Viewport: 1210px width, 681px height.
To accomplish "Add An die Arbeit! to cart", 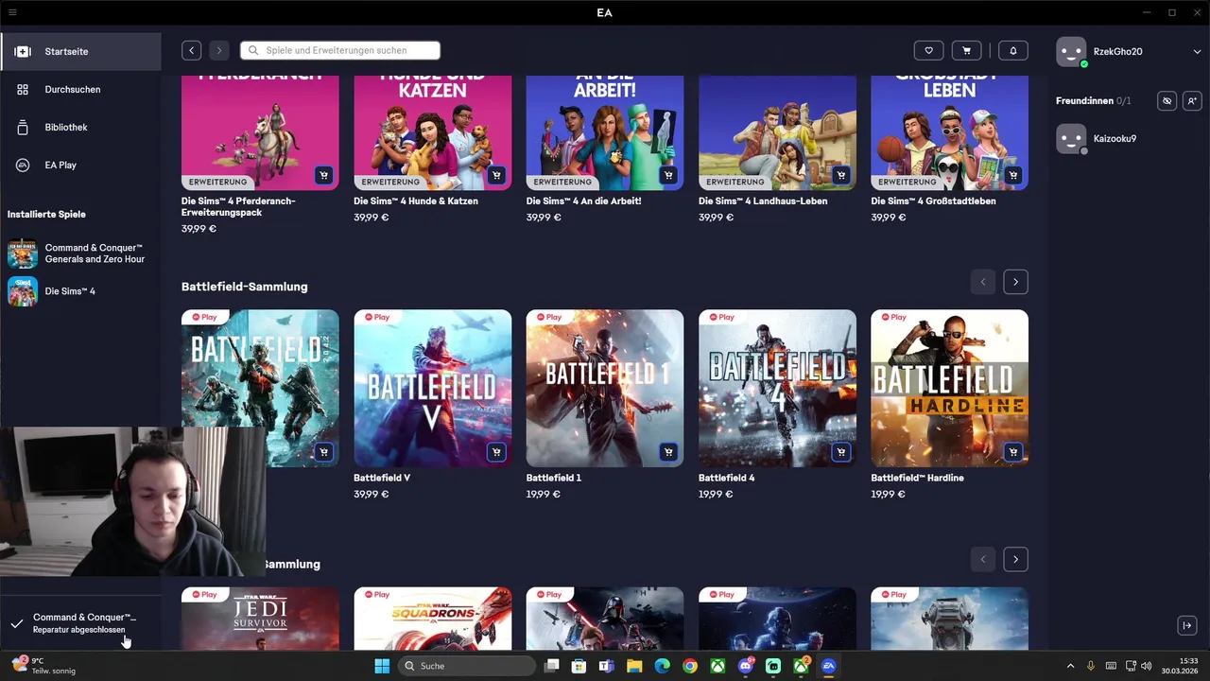I will [x=668, y=175].
